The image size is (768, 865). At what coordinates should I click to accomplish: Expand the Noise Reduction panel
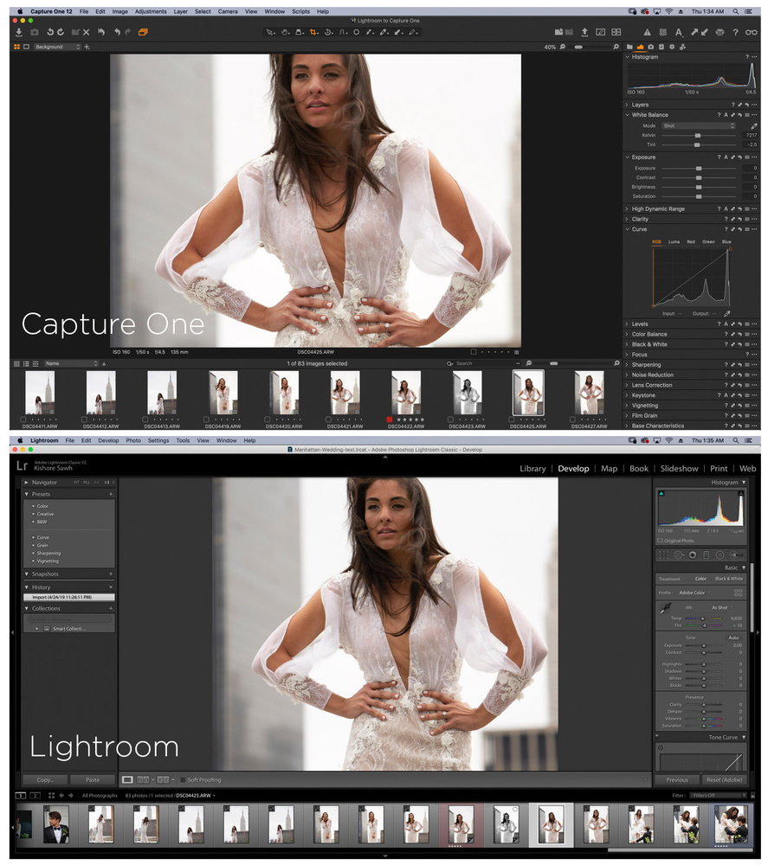point(627,375)
